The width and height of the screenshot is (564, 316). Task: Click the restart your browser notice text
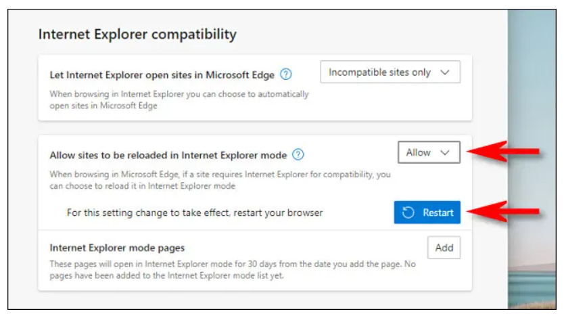pyautogui.click(x=195, y=212)
